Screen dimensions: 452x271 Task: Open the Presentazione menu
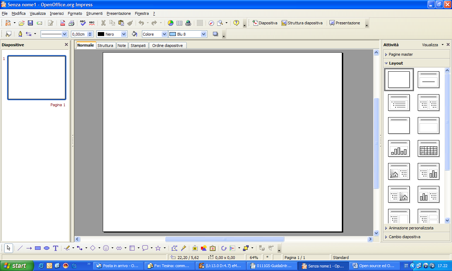[119, 13]
